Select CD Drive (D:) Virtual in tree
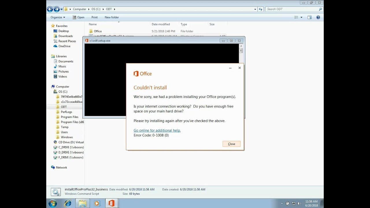Image resolution: width=370 pixels, height=208 pixels. pos(69,142)
